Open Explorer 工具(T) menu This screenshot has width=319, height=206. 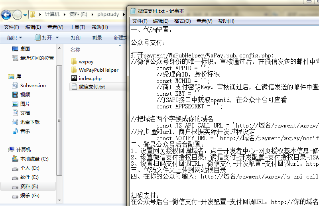point(77,27)
